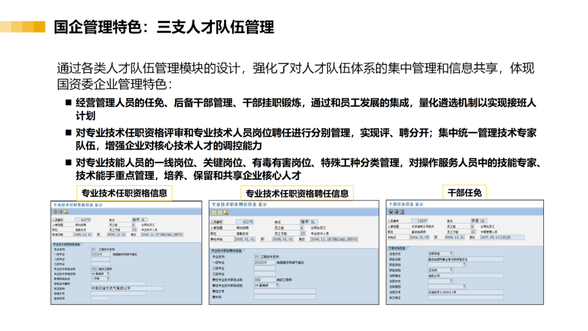Click the empty 签发时间 field
588x331 pixels.
101,298
